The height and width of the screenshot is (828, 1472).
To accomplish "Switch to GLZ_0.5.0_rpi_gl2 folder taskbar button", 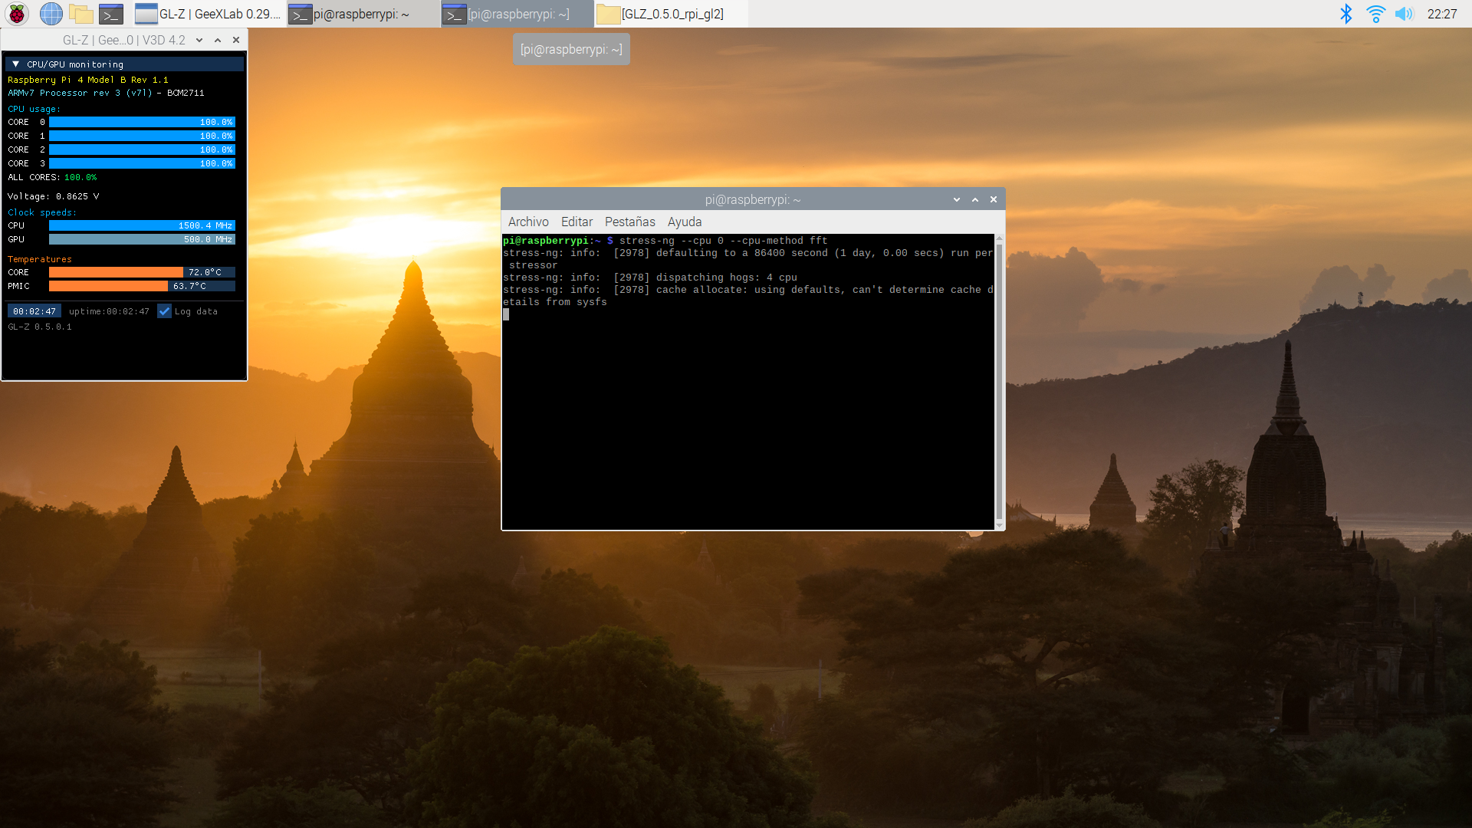I will pos(662,14).
